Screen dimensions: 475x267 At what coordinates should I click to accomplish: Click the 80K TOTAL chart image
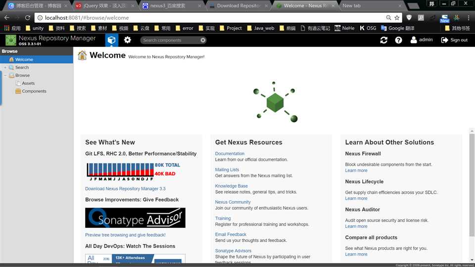point(133,172)
